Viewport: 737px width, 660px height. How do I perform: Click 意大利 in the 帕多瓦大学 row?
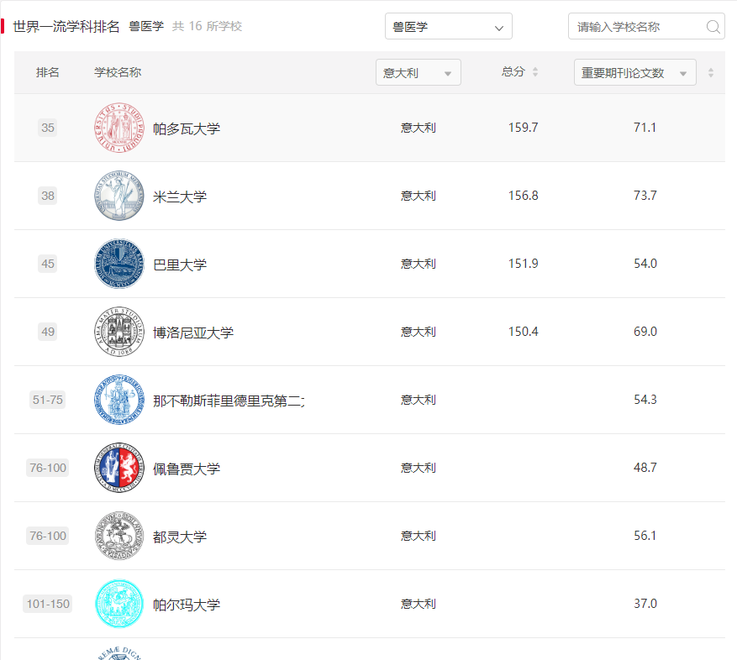tap(419, 128)
